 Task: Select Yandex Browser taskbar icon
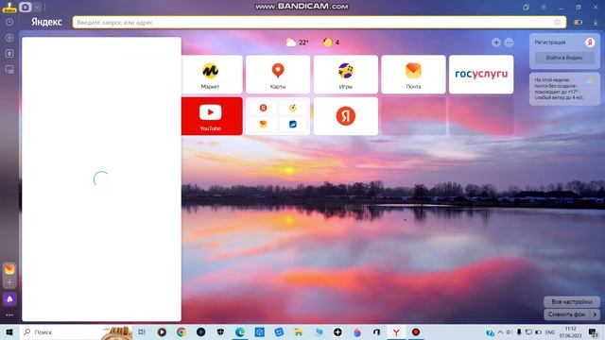coord(396,331)
